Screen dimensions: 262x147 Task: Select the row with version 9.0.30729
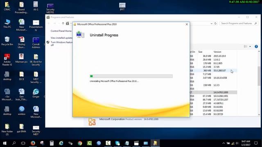coord(213,114)
